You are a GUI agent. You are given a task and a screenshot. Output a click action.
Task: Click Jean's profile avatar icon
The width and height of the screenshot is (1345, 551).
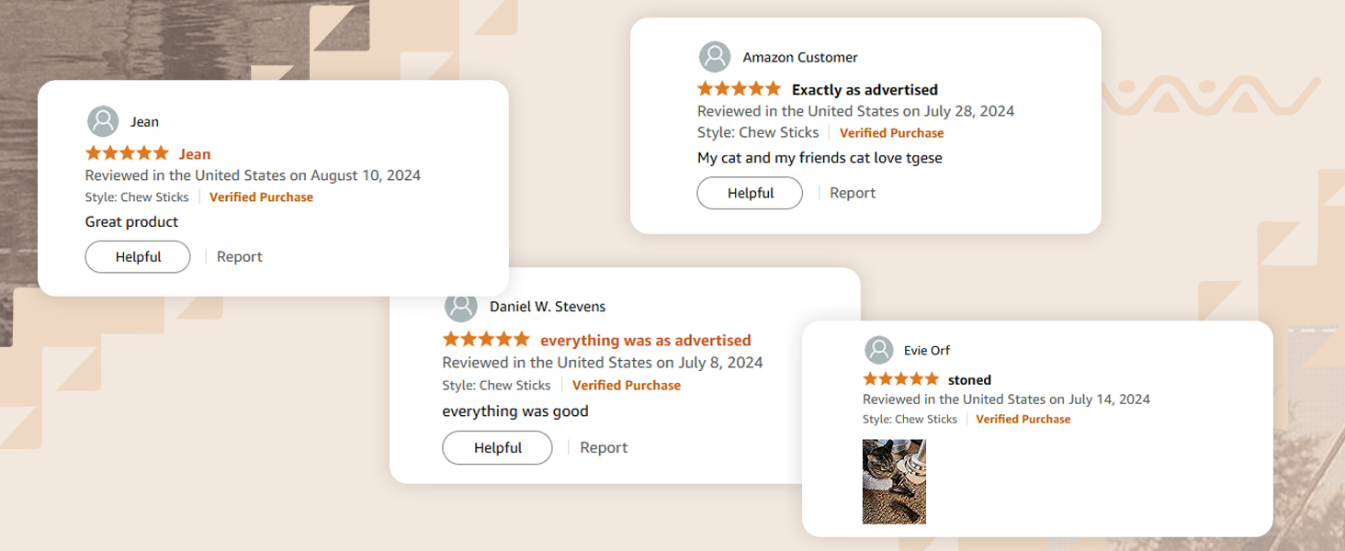[x=103, y=121]
